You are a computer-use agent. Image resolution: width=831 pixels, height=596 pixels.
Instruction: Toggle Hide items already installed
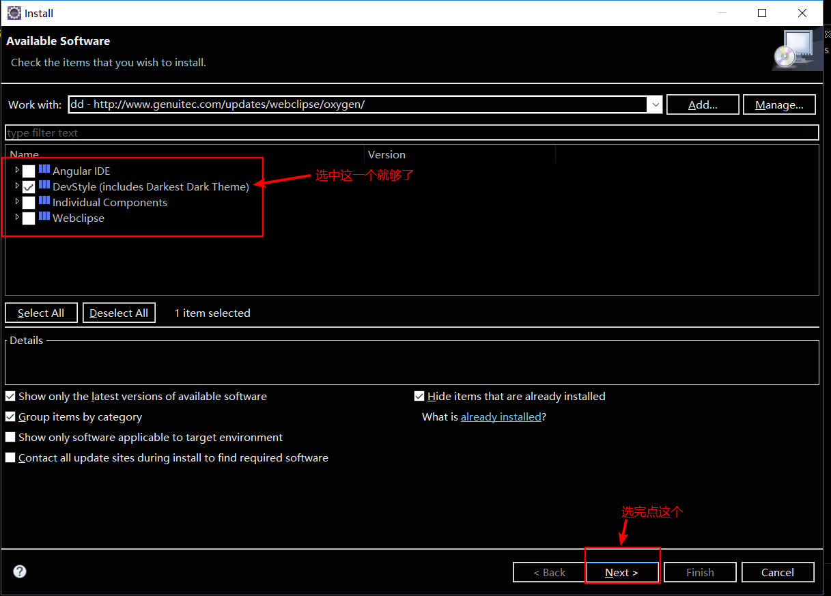[419, 397]
